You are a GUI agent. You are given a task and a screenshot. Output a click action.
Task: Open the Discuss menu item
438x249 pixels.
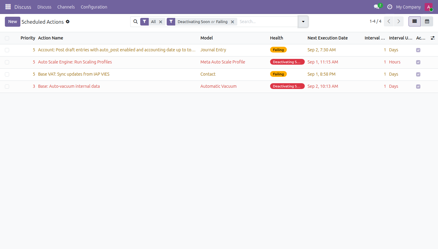[x=44, y=7]
